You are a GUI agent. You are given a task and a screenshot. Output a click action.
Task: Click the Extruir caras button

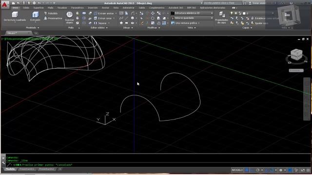pyautogui.click(x=103, y=18)
